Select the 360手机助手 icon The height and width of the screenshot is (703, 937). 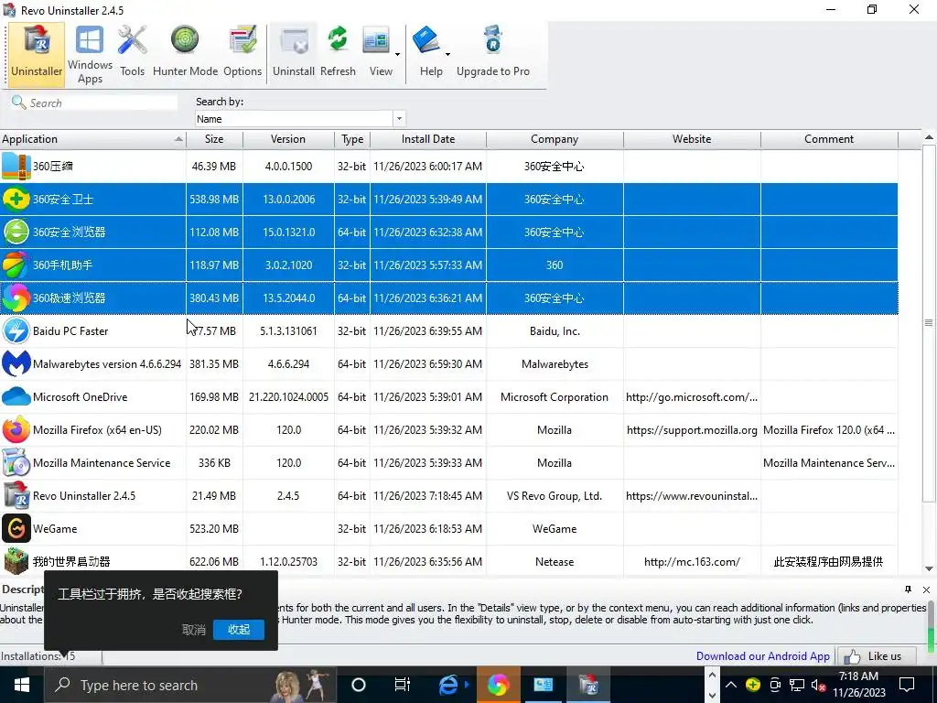(x=16, y=265)
